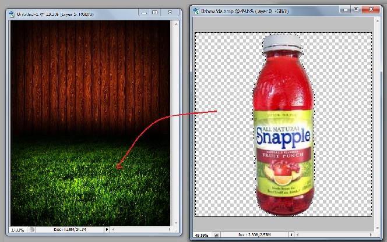Screen dimensions: 387x242
Task: Click the status bar preview icon in the dz.bmp window
Action: coord(216,235)
